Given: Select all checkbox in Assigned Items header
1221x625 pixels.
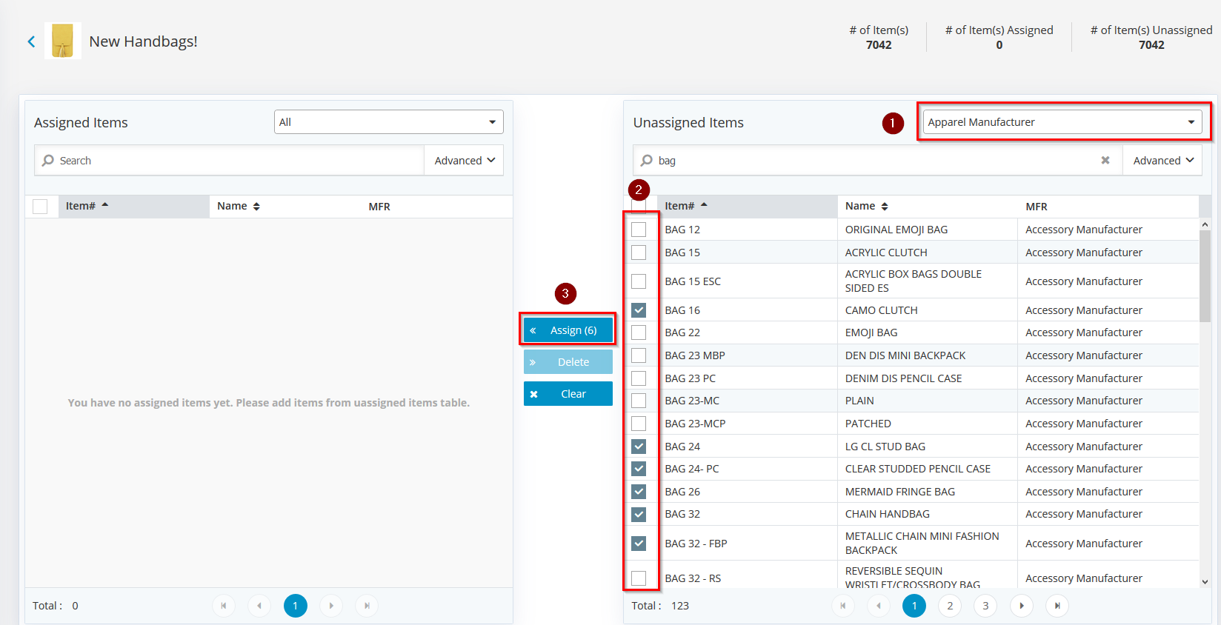Looking at the screenshot, I should [x=40, y=207].
